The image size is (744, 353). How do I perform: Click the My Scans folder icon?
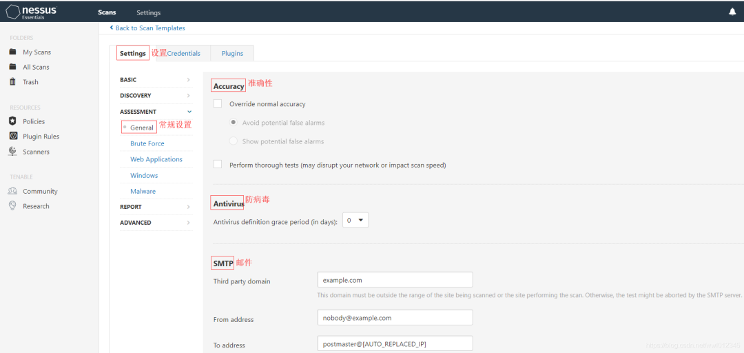(x=13, y=52)
